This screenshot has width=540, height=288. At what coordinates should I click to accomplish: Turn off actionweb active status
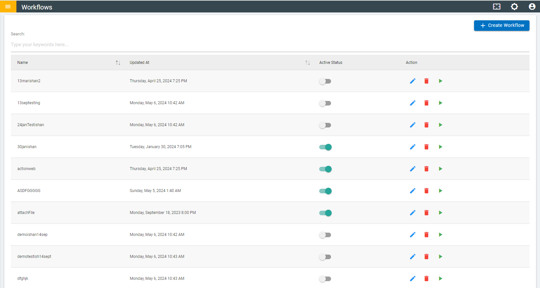click(325, 169)
